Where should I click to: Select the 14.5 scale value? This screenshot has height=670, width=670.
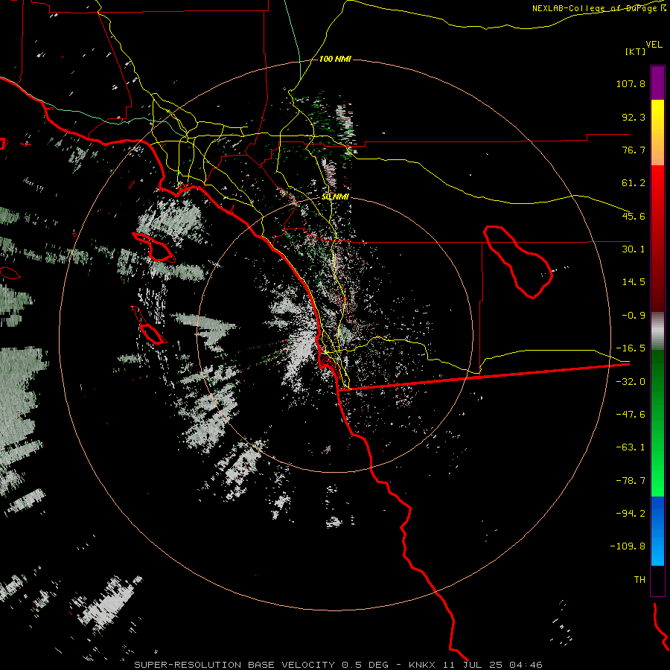(634, 282)
